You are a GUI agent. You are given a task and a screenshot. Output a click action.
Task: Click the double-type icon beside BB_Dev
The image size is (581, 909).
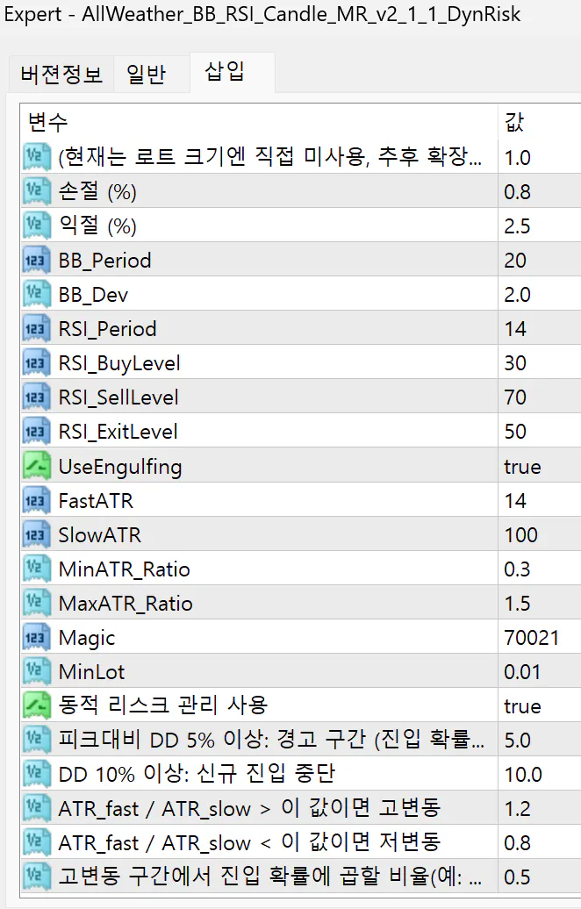[36, 294]
